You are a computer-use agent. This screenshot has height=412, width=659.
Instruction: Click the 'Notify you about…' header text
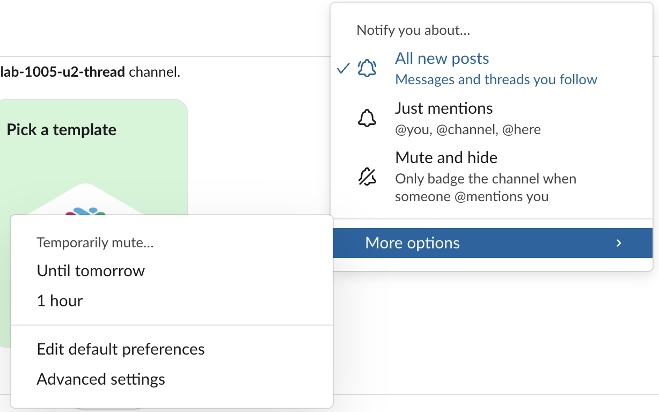click(x=413, y=30)
